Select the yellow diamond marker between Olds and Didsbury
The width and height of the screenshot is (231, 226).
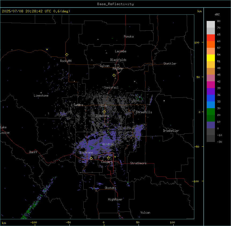pyautogui.click(x=104, y=112)
